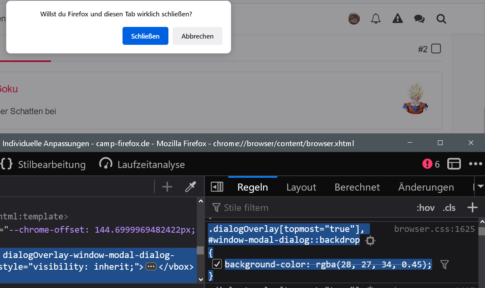Toggle the inspector sidebar pane split icon
This screenshot has height=288, width=485.
pos(217,187)
